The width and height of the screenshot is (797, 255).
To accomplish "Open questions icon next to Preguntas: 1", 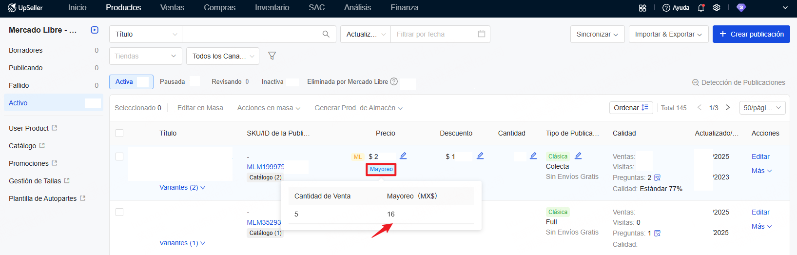I will click(x=657, y=233).
